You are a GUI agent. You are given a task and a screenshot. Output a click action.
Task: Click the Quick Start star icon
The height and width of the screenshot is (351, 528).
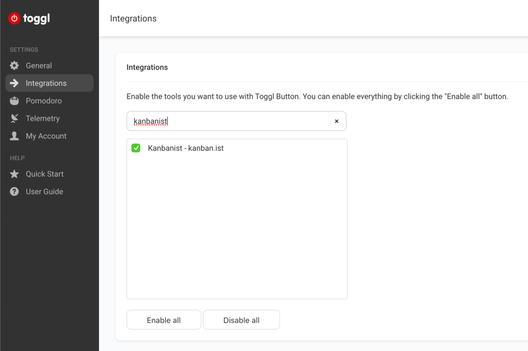[15, 174]
